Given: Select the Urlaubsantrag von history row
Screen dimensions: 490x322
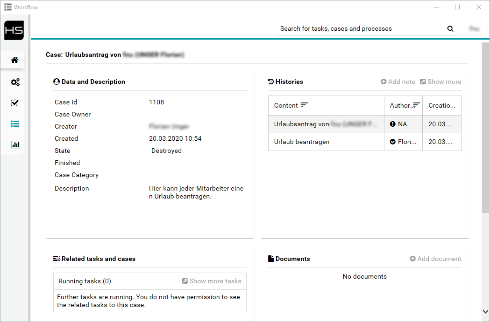Looking at the screenshot, I should point(365,124).
